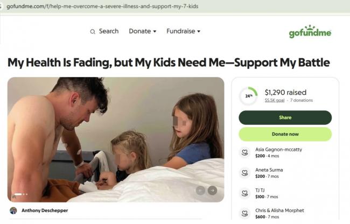350x224 pixels.
Task: Open organizer name Anthony Deschepper
Action: point(45,211)
